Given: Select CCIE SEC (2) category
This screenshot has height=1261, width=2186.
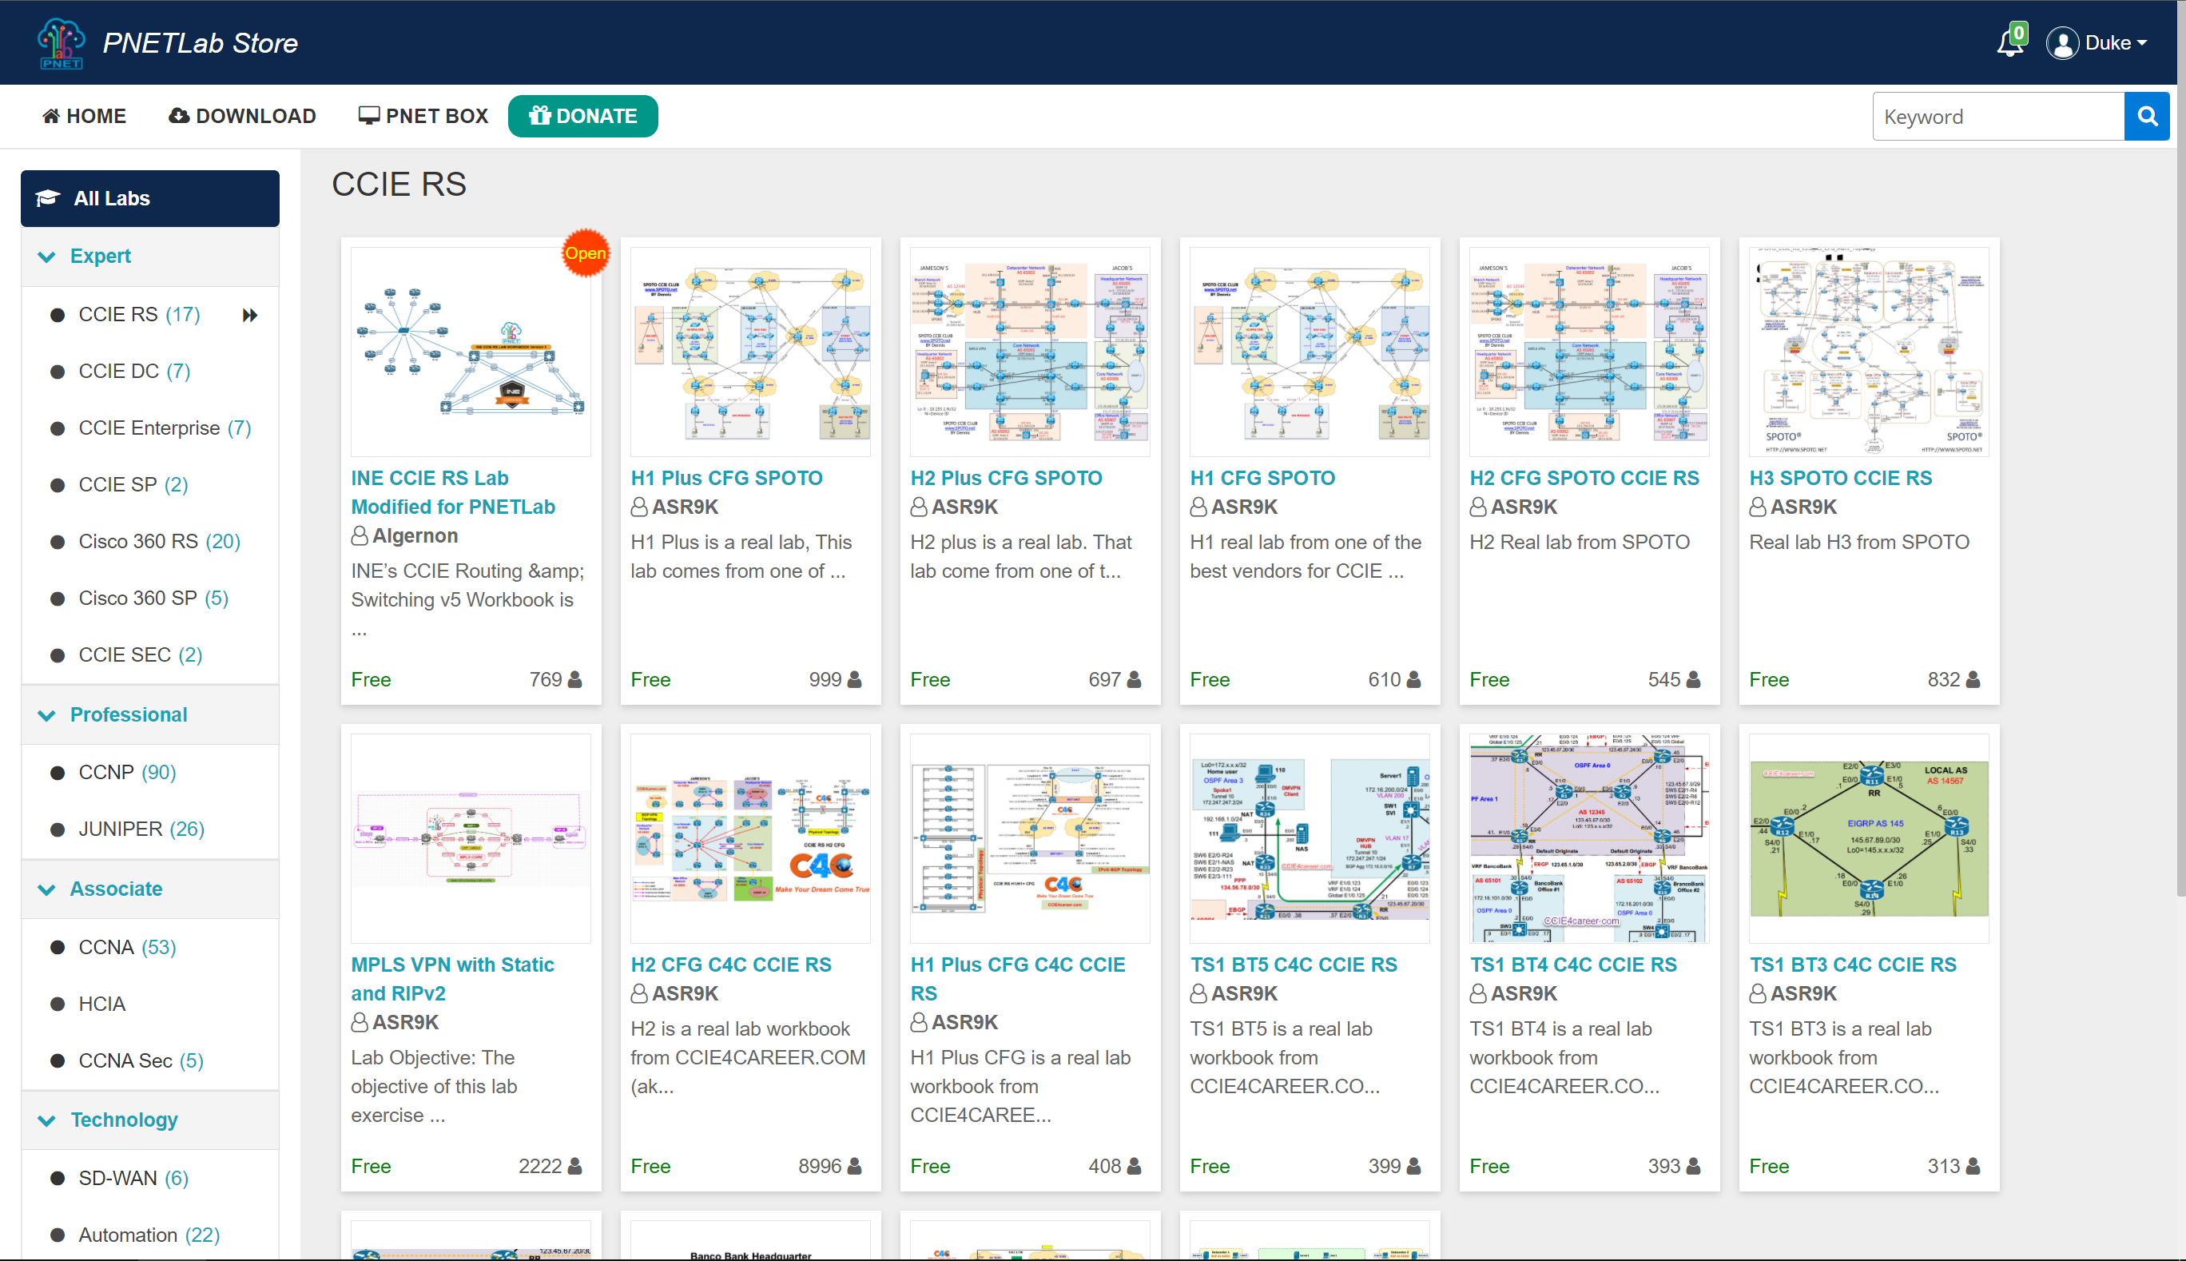Looking at the screenshot, I should (x=141, y=654).
